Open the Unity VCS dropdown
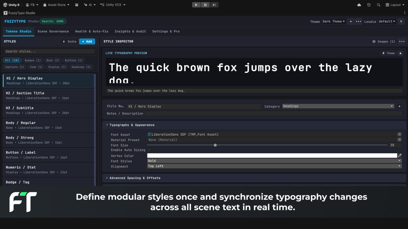Image resolution: width=408 pixels, height=229 pixels. point(113,5)
